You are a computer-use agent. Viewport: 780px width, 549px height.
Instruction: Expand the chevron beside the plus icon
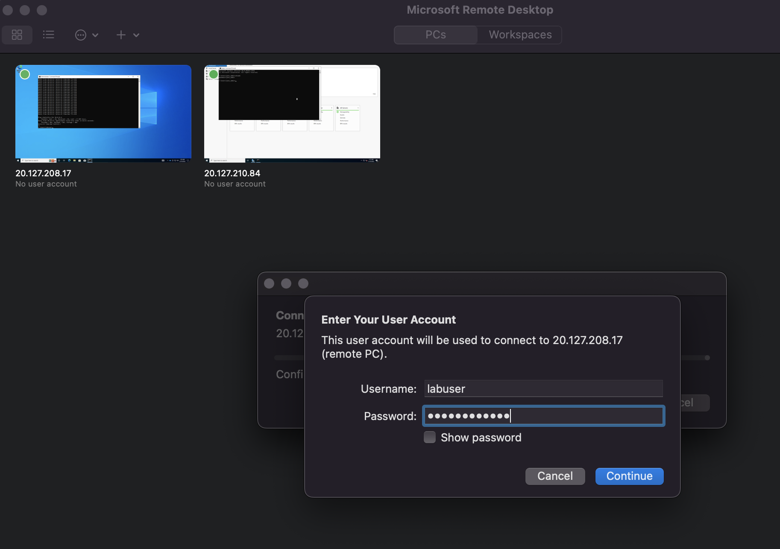pos(136,35)
